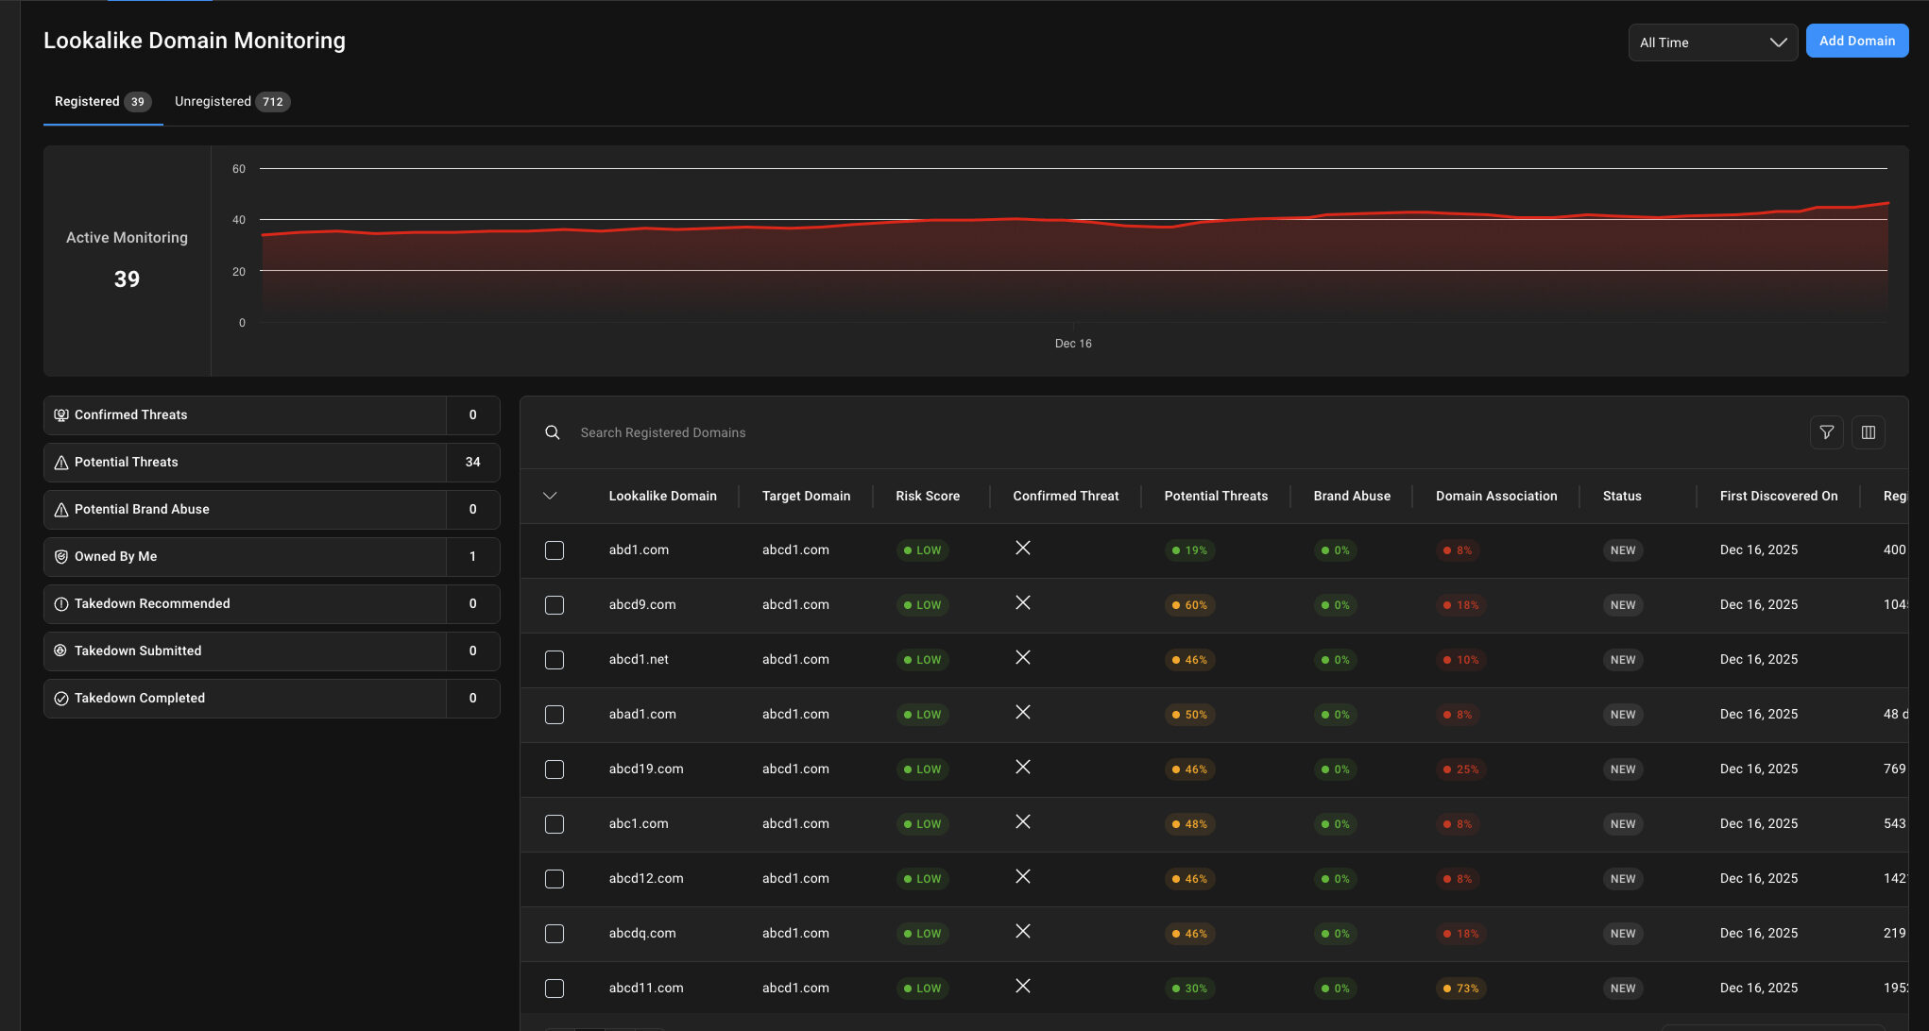Sort by the Risk Score column
The height and width of the screenshot is (1031, 1929).
(927, 496)
